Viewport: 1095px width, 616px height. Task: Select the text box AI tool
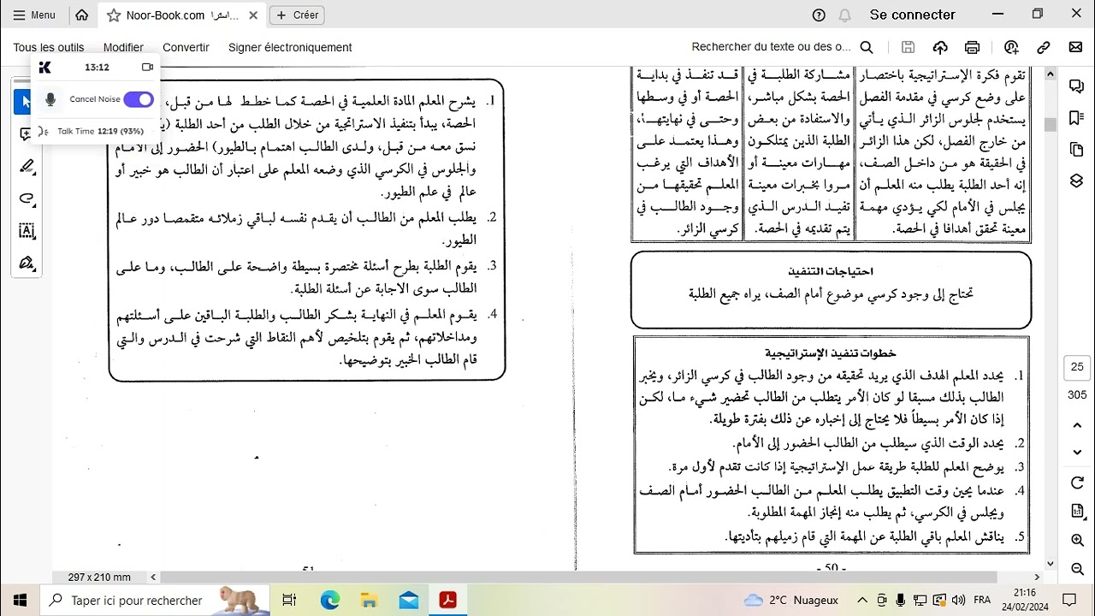(x=27, y=231)
